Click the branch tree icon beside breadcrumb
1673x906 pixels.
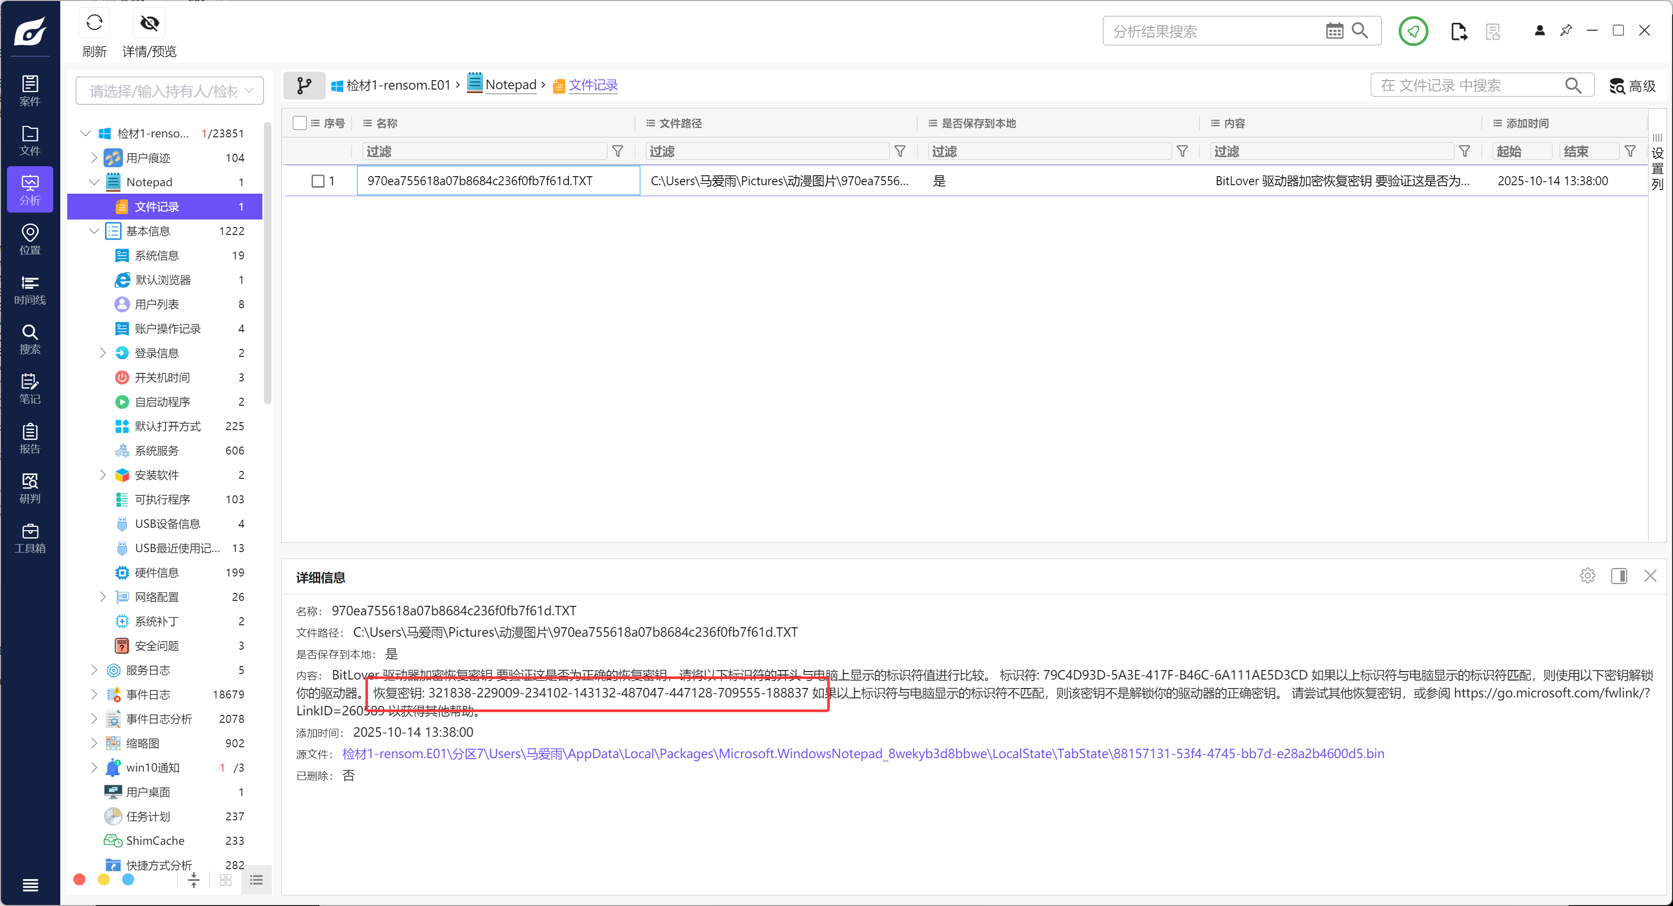304,85
